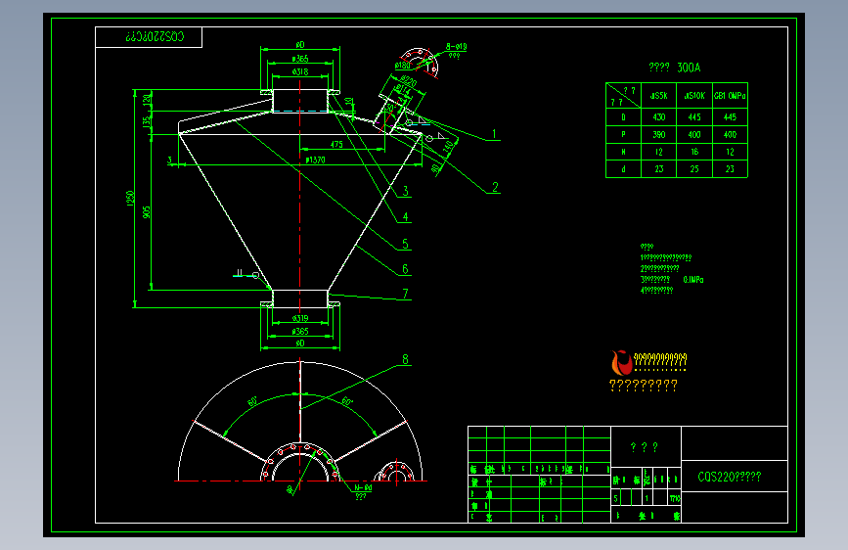Image resolution: width=848 pixels, height=550 pixels.
Task: Click the CQS220 title block text
Action: 729,477
